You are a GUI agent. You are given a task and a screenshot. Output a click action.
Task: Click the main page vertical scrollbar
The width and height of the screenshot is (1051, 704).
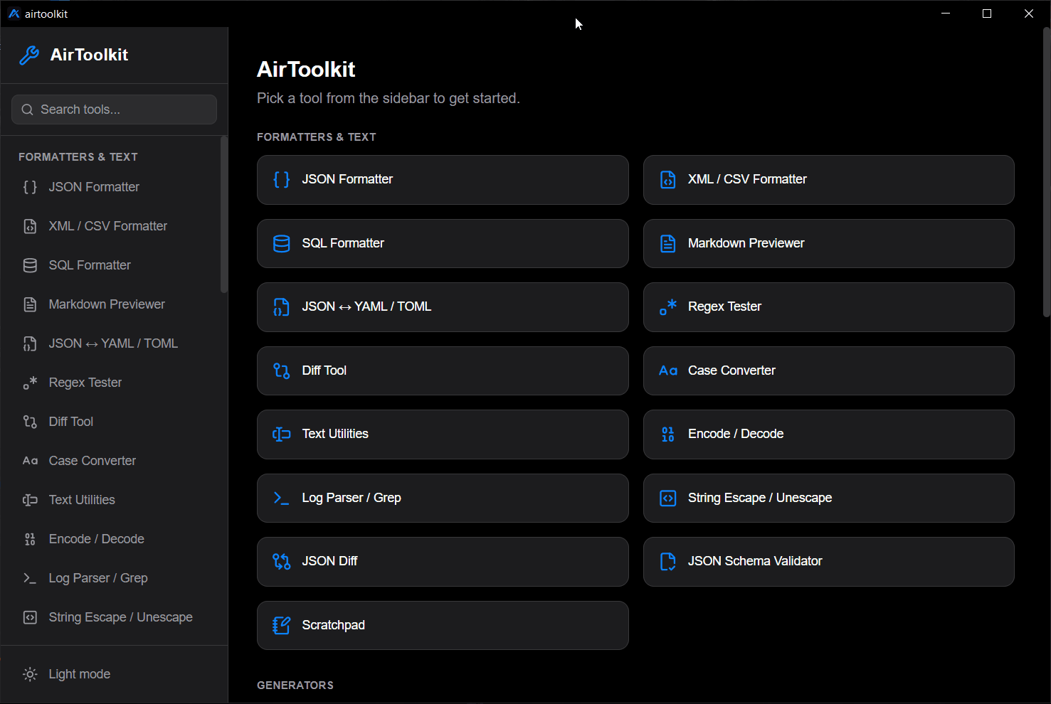pos(1046,172)
